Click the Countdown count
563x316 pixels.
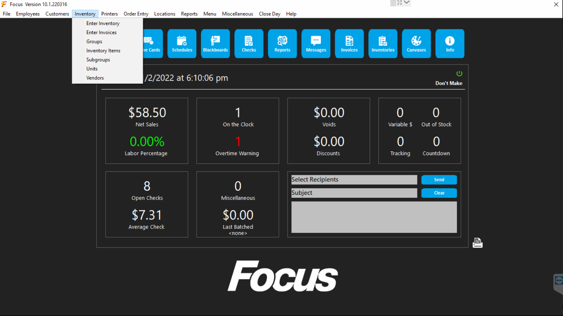(437, 142)
